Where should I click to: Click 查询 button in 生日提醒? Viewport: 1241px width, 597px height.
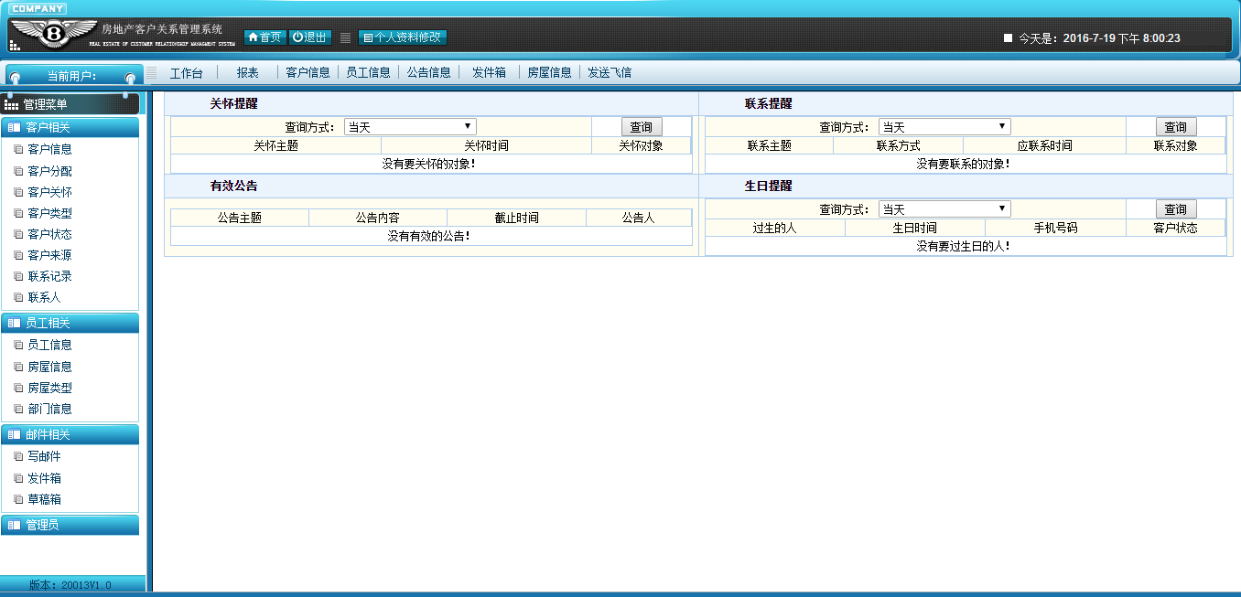tap(1176, 208)
